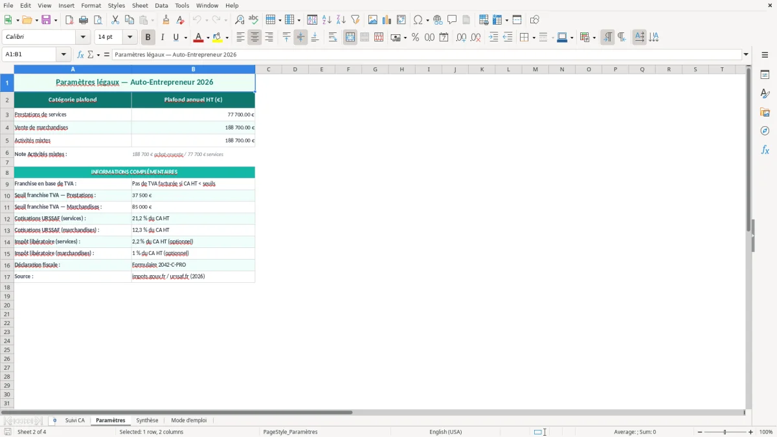Toggle Italic formatting button

point(163,38)
